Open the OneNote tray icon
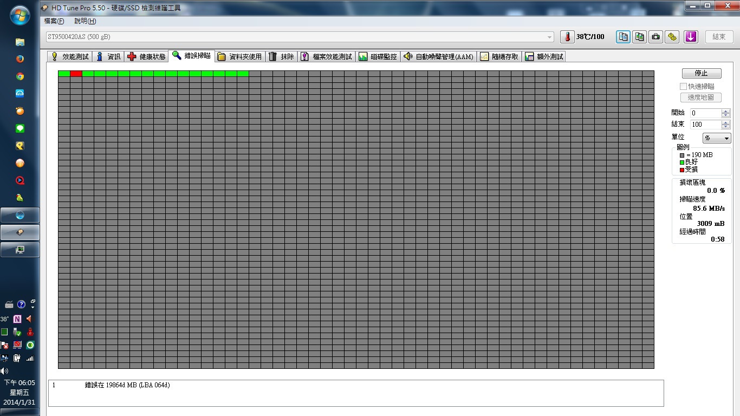The width and height of the screenshot is (740, 416). (x=17, y=319)
